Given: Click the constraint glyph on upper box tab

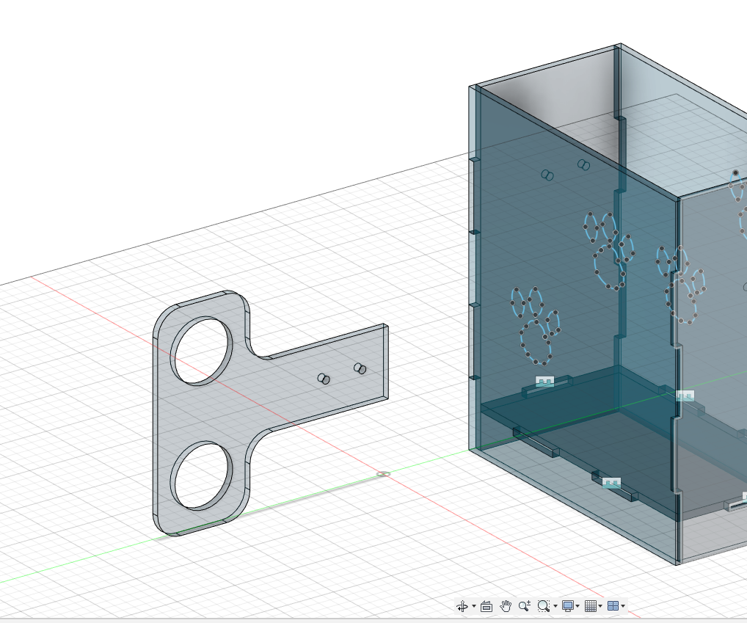Looking at the screenshot, I should [545, 381].
